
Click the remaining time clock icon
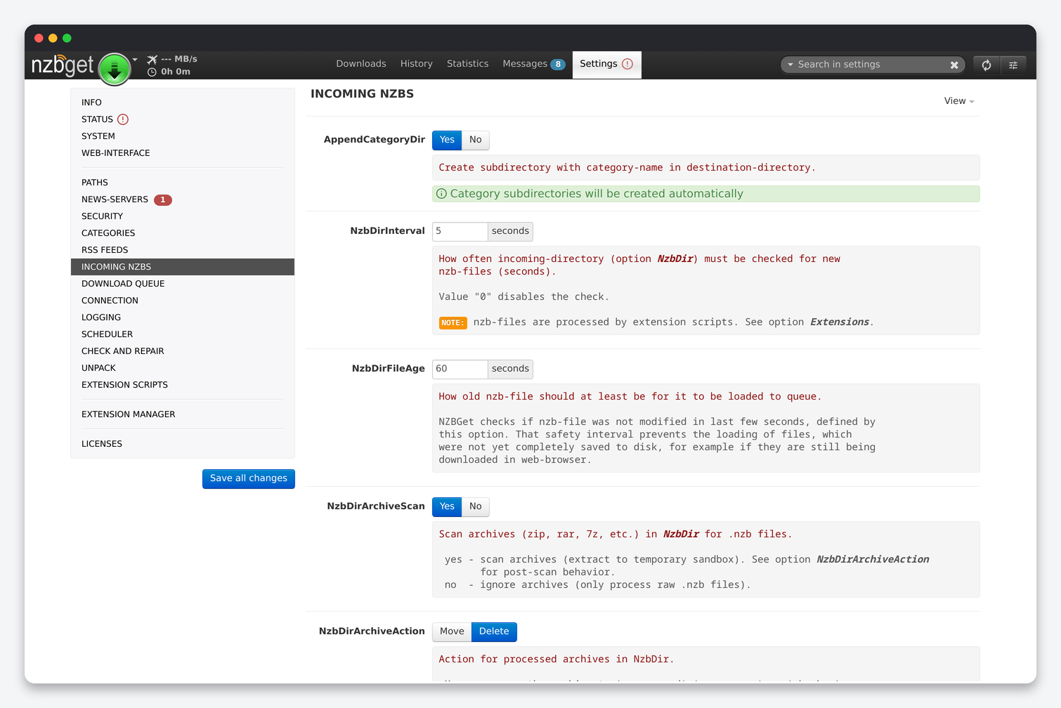coord(152,72)
